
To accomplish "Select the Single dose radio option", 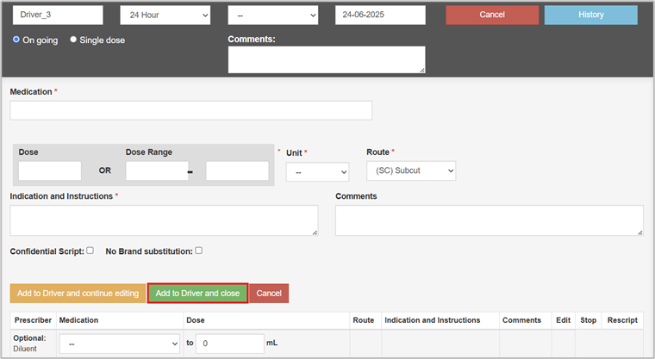I will point(73,40).
